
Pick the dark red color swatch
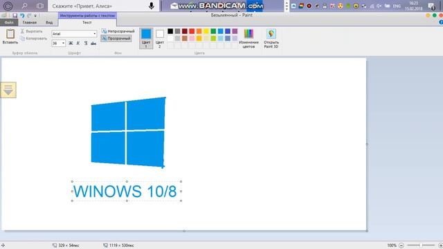185,31
